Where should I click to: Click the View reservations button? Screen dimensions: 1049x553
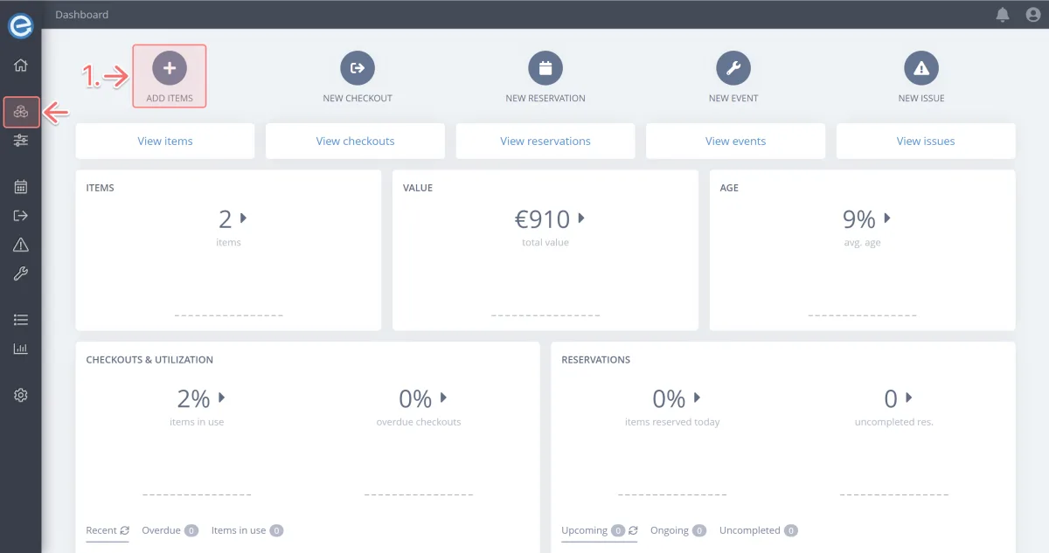point(545,141)
